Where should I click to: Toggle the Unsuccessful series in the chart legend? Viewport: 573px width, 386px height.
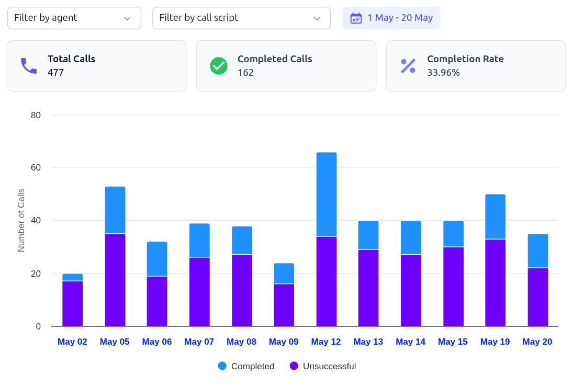click(323, 366)
